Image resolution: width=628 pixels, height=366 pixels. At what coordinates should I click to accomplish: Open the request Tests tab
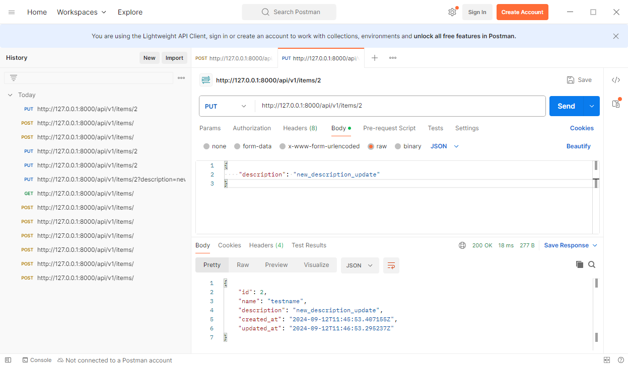coord(436,128)
